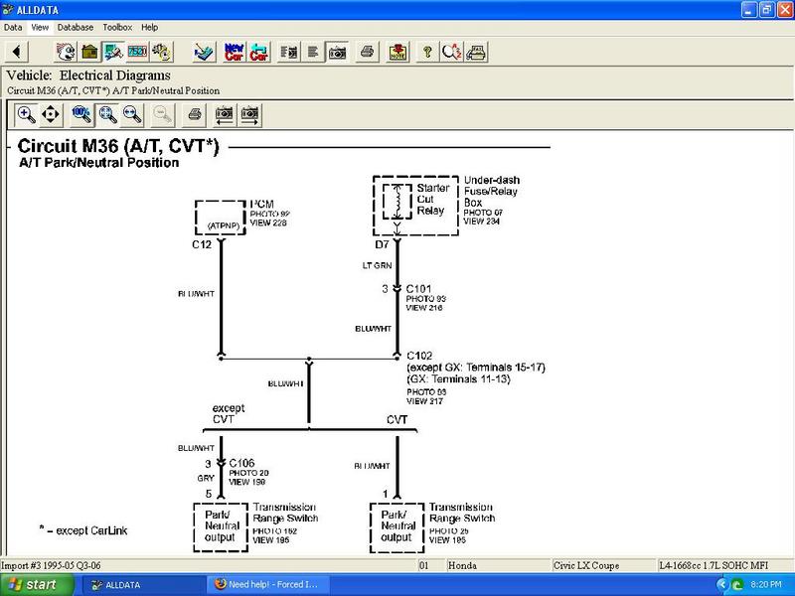Go to next image with camera-right icon
Image resolution: width=795 pixels, height=596 pixels.
pyautogui.click(x=250, y=114)
